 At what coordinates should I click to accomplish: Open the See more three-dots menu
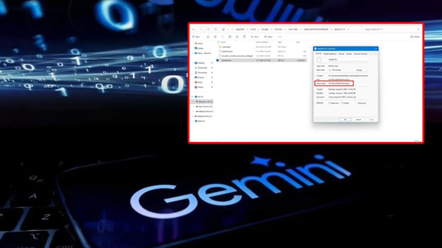click(x=280, y=37)
